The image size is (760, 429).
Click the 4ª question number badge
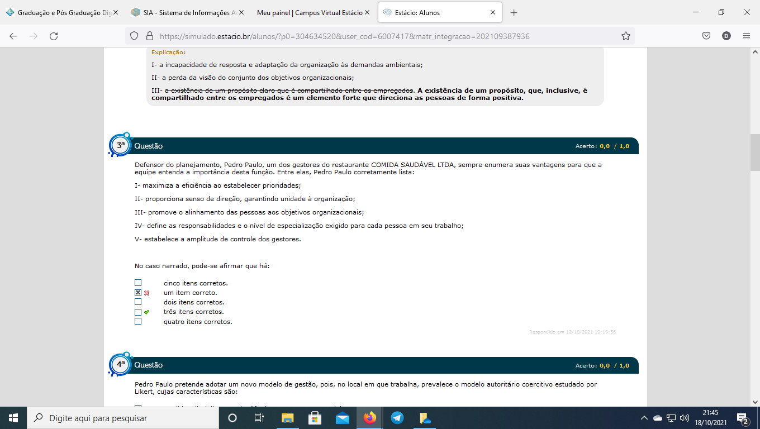click(120, 364)
